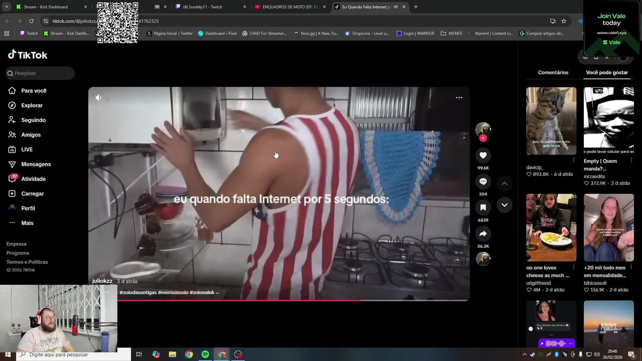This screenshot has height=361, width=642.
Task: Like the video with the heart icon
Action: point(483,155)
